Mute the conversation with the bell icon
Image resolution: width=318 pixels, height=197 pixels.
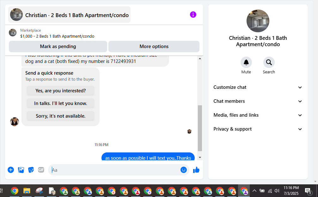point(246,62)
